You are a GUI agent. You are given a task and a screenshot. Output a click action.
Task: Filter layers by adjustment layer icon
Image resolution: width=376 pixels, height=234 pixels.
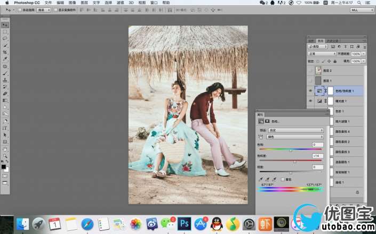click(x=339, y=47)
